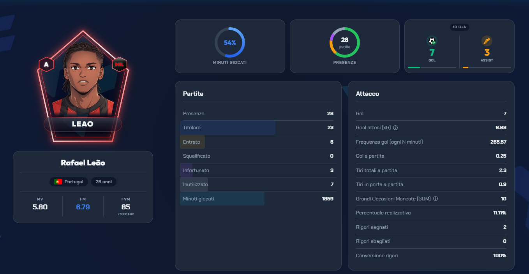Click the info icon next to Goal attesi (xG)
This screenshot has height=274, width=529.
pyautogui.click(x=395, y=128)
